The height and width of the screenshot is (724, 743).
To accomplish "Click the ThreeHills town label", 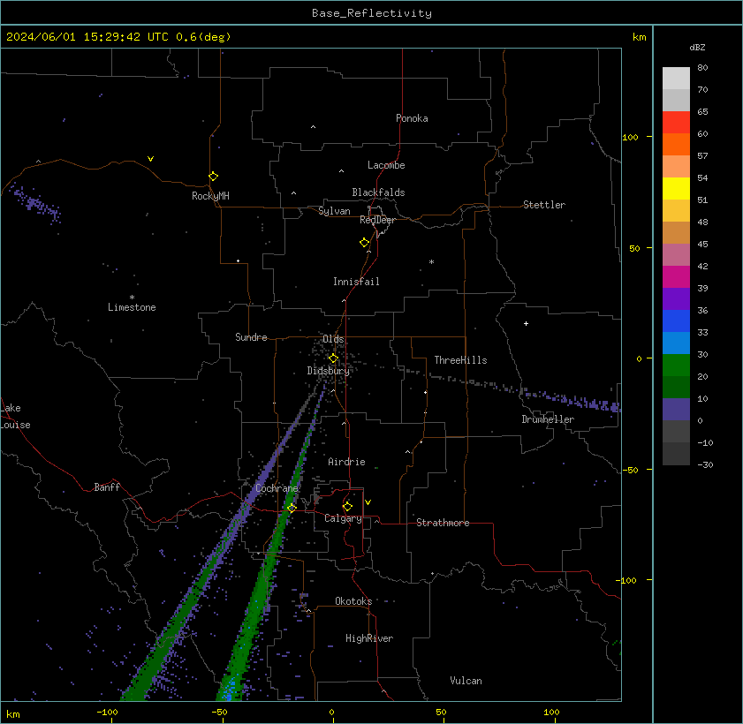I will [460, 360].
